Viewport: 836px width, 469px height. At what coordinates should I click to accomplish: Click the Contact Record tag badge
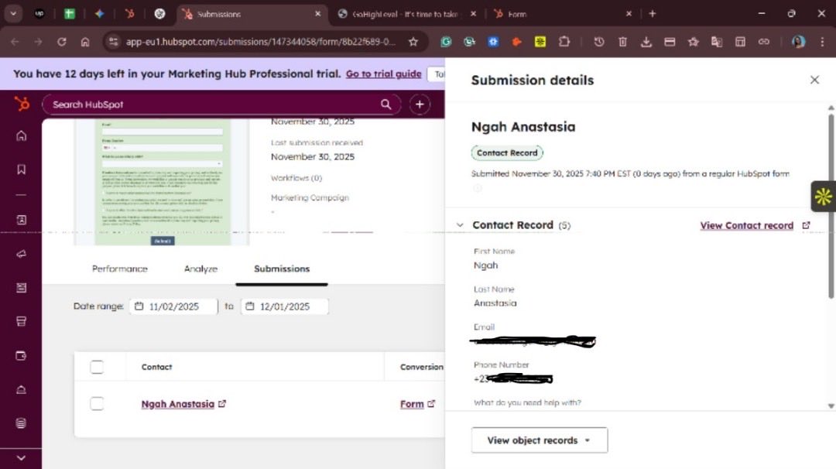[x=507, y=153]
